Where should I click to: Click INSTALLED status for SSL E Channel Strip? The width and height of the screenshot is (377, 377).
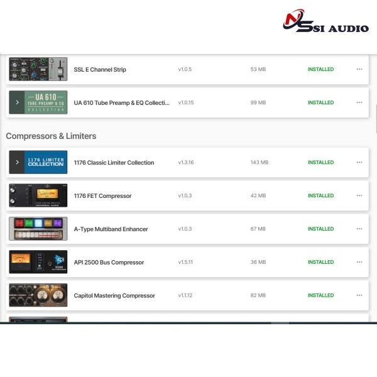(x=320, y=69)
